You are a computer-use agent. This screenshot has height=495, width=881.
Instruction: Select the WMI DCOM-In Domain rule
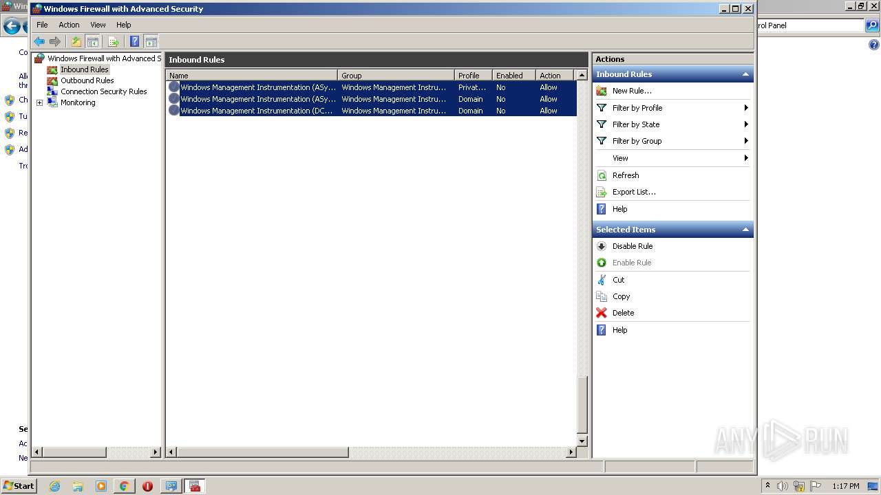(x=372, y=111)
